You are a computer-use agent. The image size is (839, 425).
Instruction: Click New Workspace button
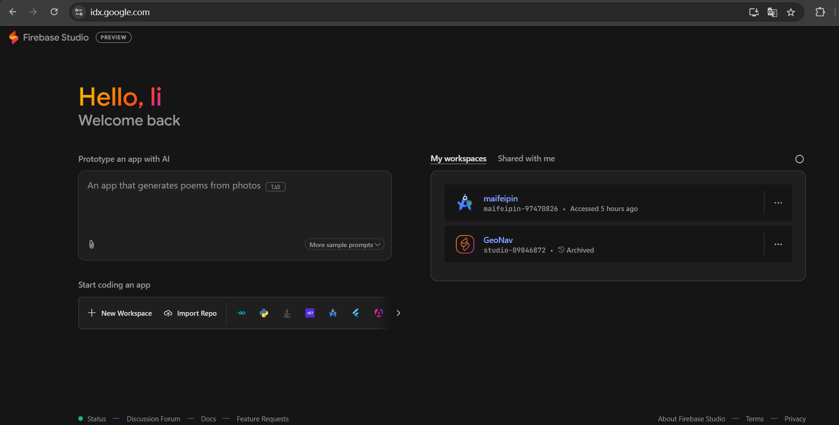coord(120,313)
